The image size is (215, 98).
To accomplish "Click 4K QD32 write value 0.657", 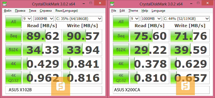I will pyautogui.click(x=190, y=78).
